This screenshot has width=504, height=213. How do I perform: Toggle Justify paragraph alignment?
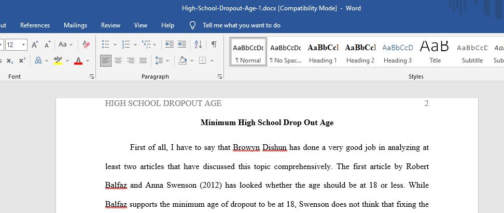point(143,60)
